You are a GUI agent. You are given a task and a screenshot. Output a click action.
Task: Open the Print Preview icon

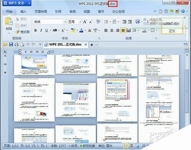[22, 45]
